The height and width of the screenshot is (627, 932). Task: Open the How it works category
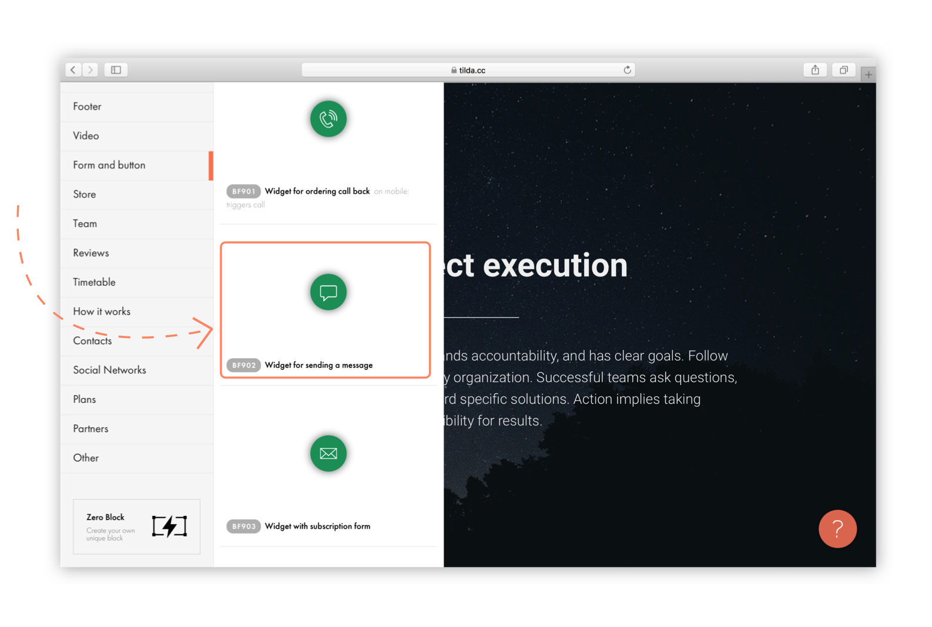click(x=136, y=312)
